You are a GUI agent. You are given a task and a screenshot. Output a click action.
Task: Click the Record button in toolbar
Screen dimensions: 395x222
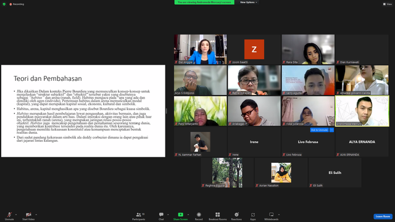point(199,216)
